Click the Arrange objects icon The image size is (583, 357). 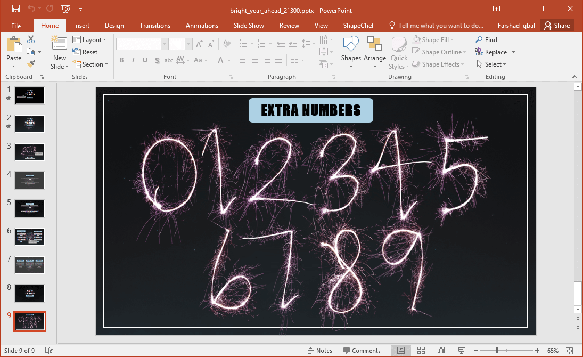(x=375, y=52)
